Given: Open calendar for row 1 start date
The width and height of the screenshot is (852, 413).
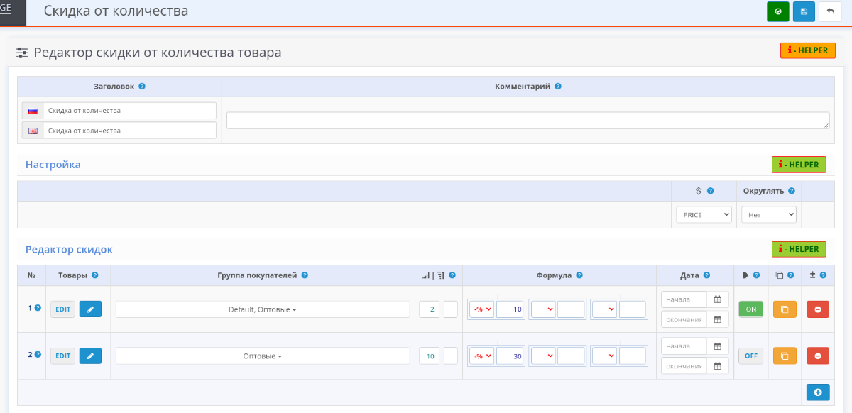Looking at the screenshot, I should [x=718, y=299].
